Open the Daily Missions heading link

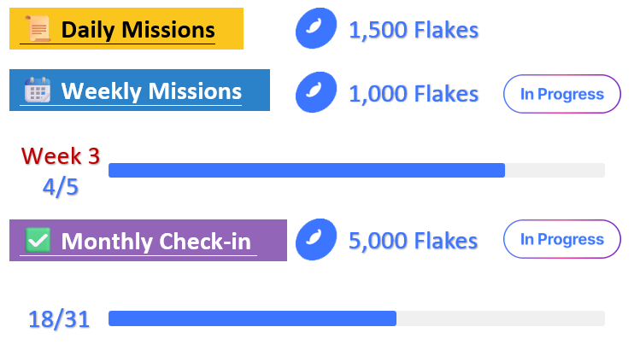tap(138, 30)
